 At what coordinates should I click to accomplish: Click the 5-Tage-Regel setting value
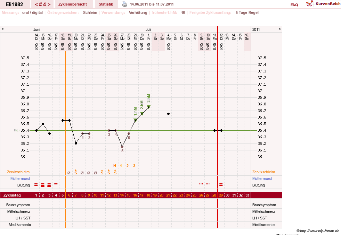247,12
